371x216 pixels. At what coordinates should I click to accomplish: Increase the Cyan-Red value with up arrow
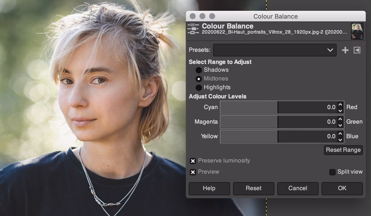(x=340, y=105)
